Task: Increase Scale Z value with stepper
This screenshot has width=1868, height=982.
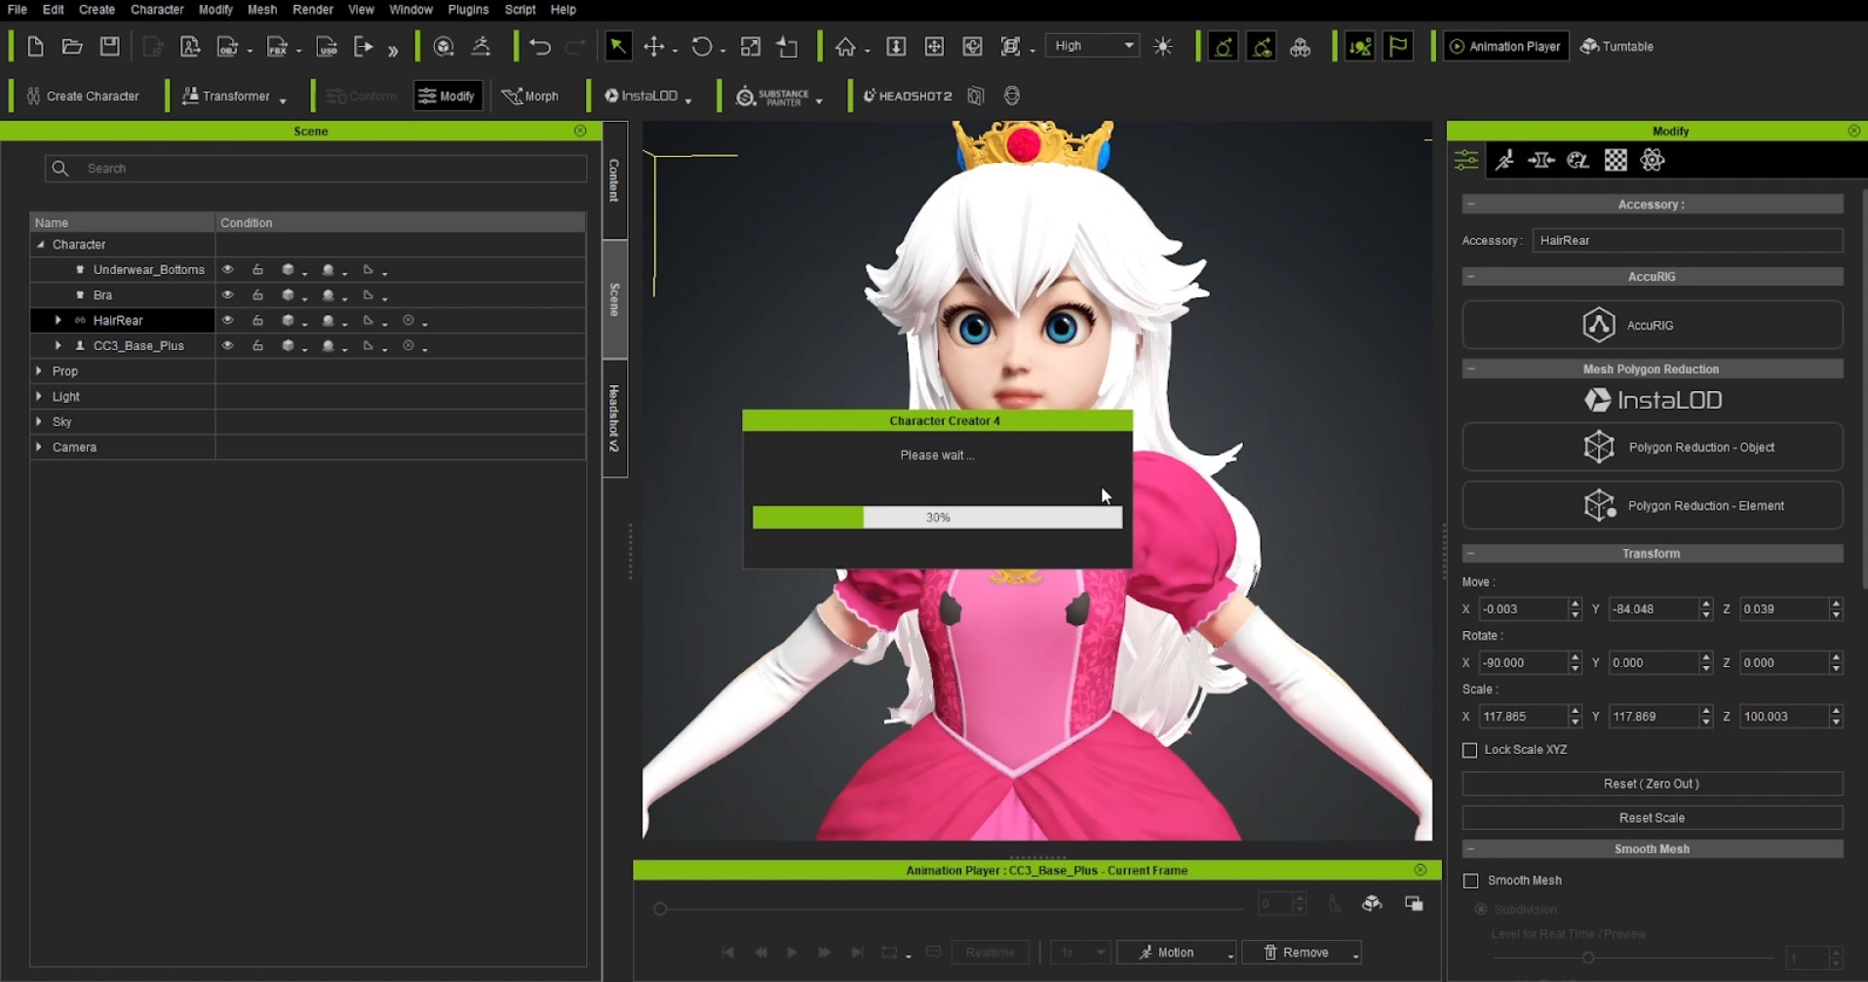Action: point(1836,711)
